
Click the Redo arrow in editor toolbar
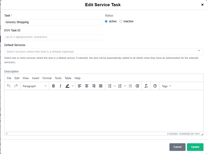pyautogui.click(x=16, y=86)
